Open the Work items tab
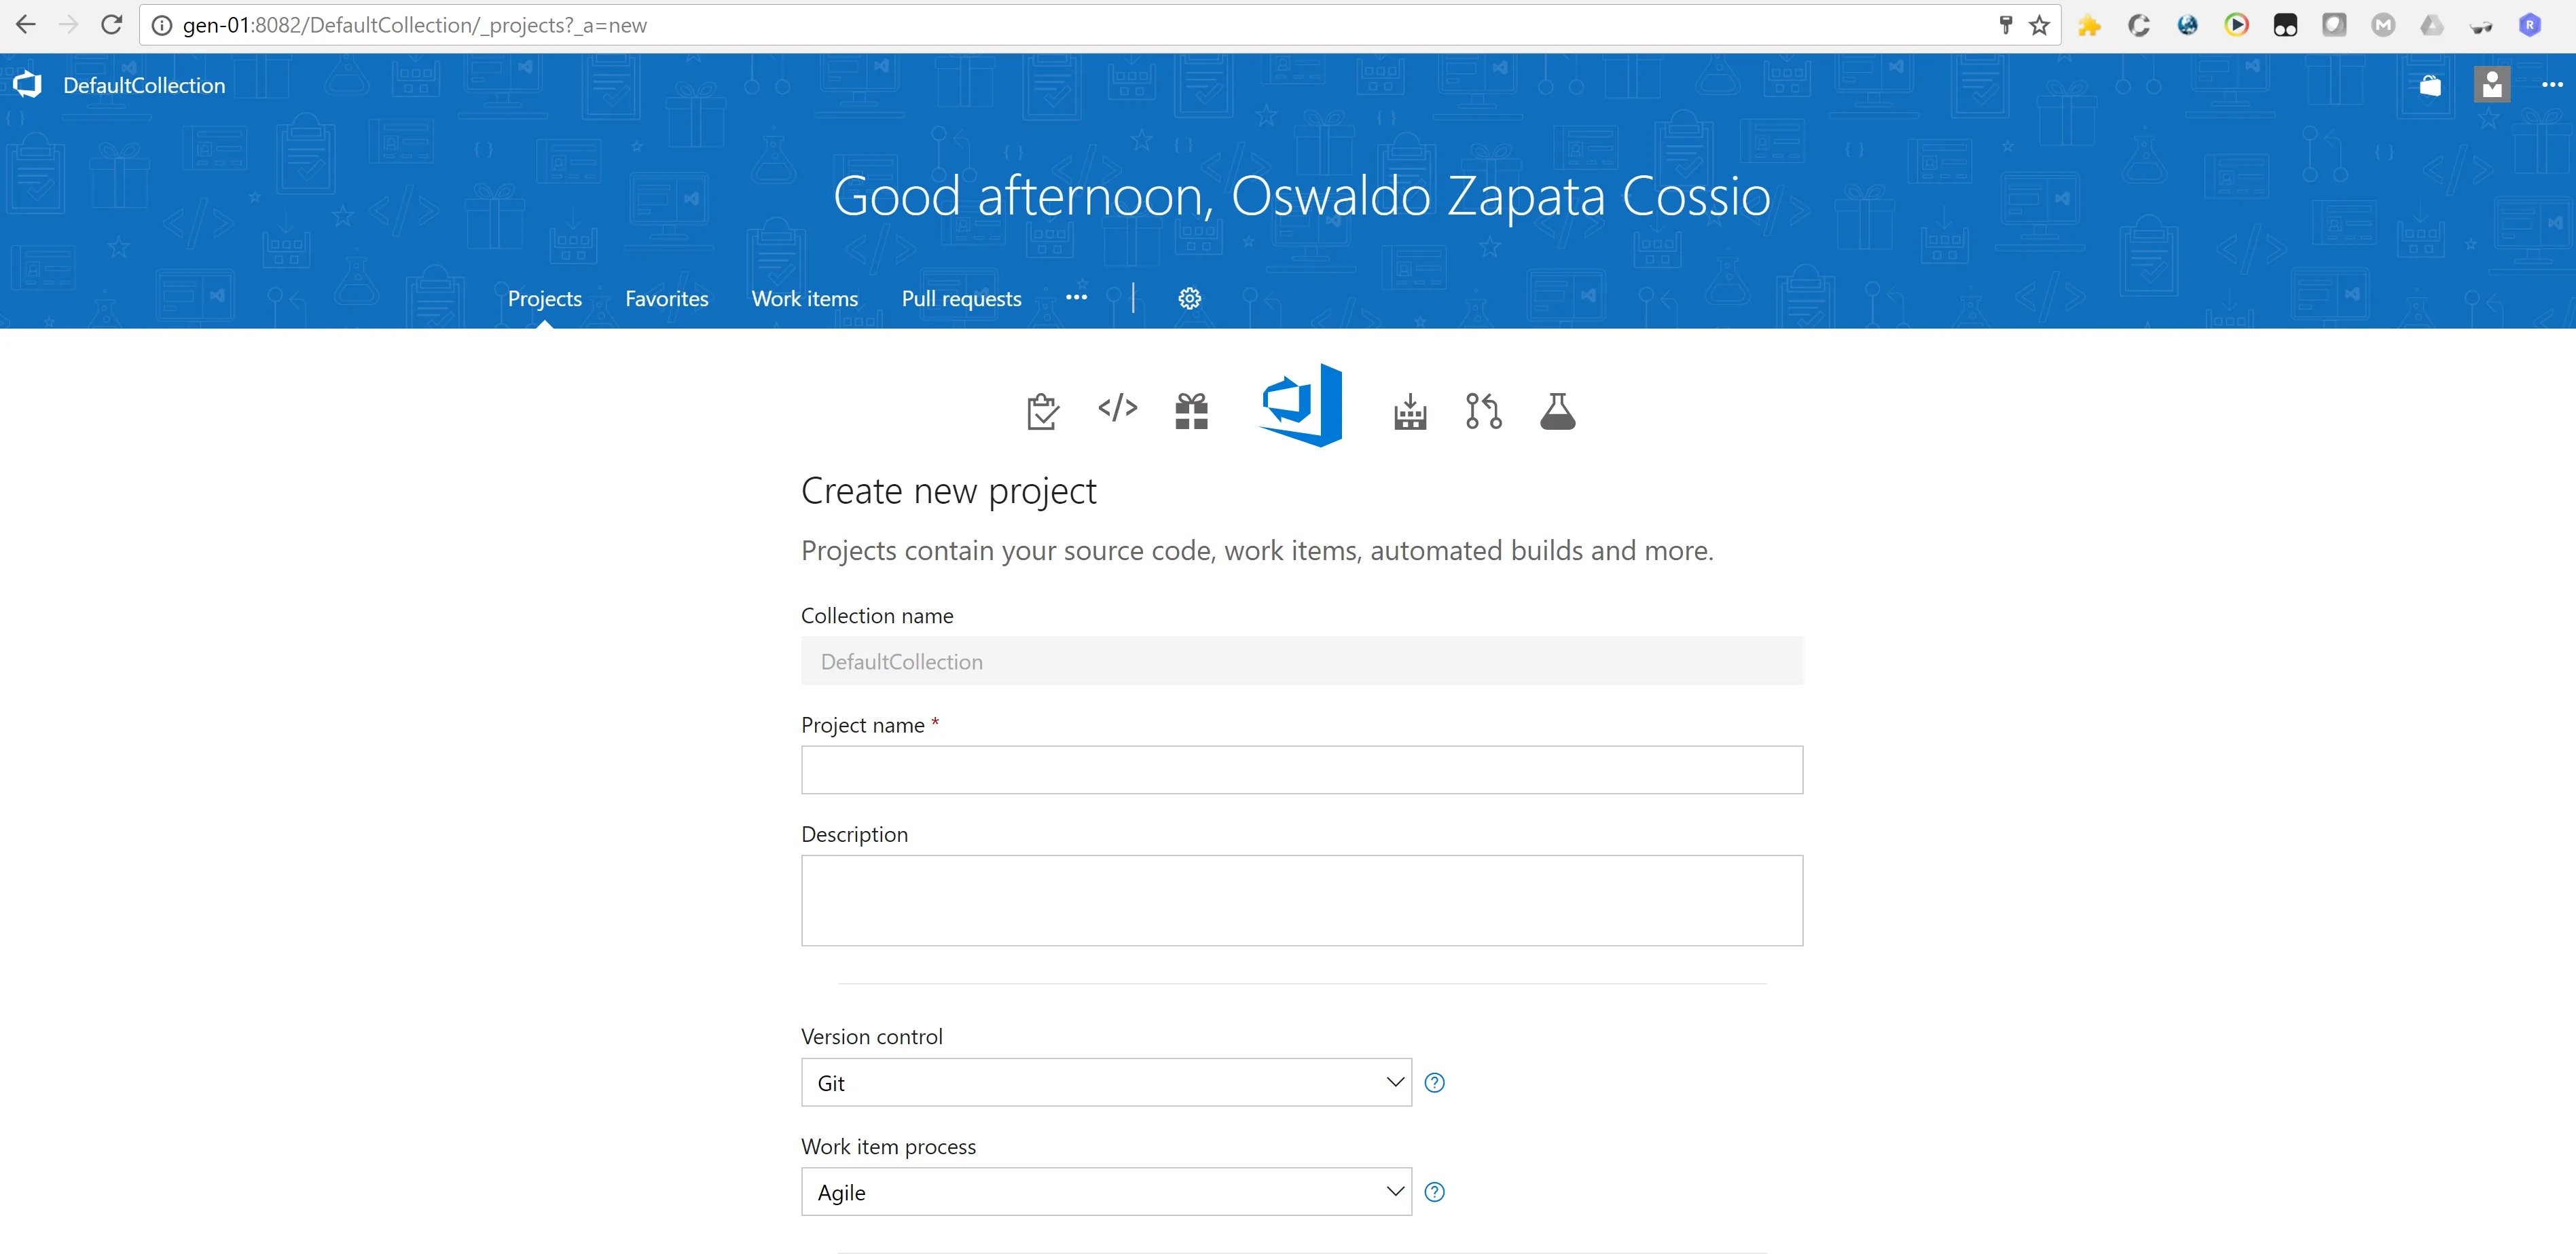This screenshot has height=1254, width=2576. click(x=804, y=298)
